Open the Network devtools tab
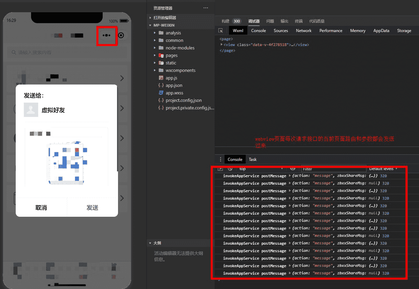Image resolution: width=419 pixels, height=289 pixels. click(304, 31)
